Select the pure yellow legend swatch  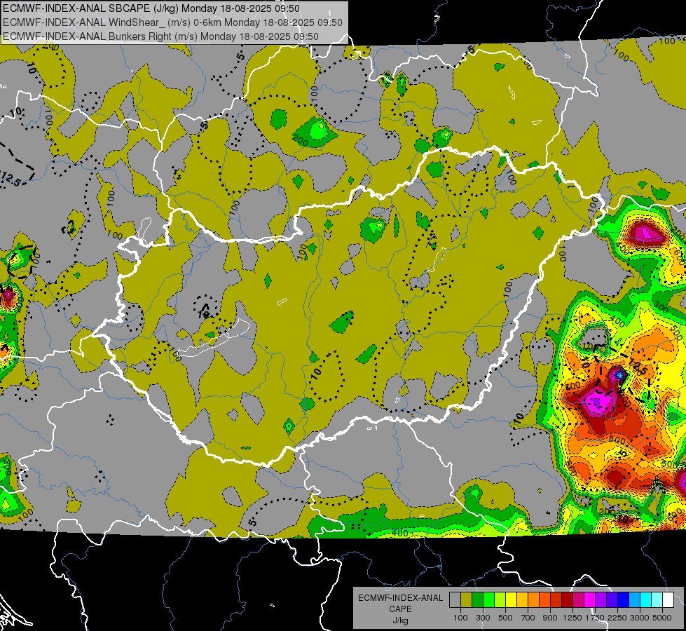(511, 600)
